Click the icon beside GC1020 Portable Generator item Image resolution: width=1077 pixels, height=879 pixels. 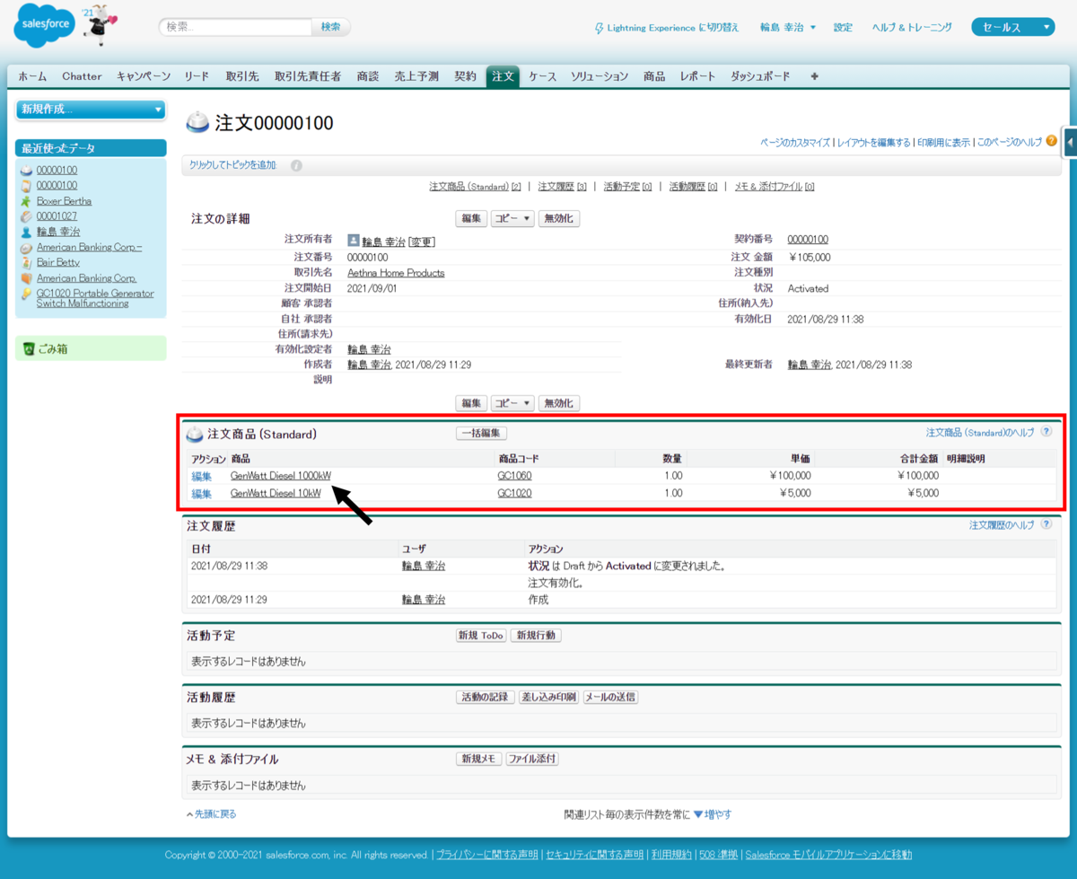(27, 294)
